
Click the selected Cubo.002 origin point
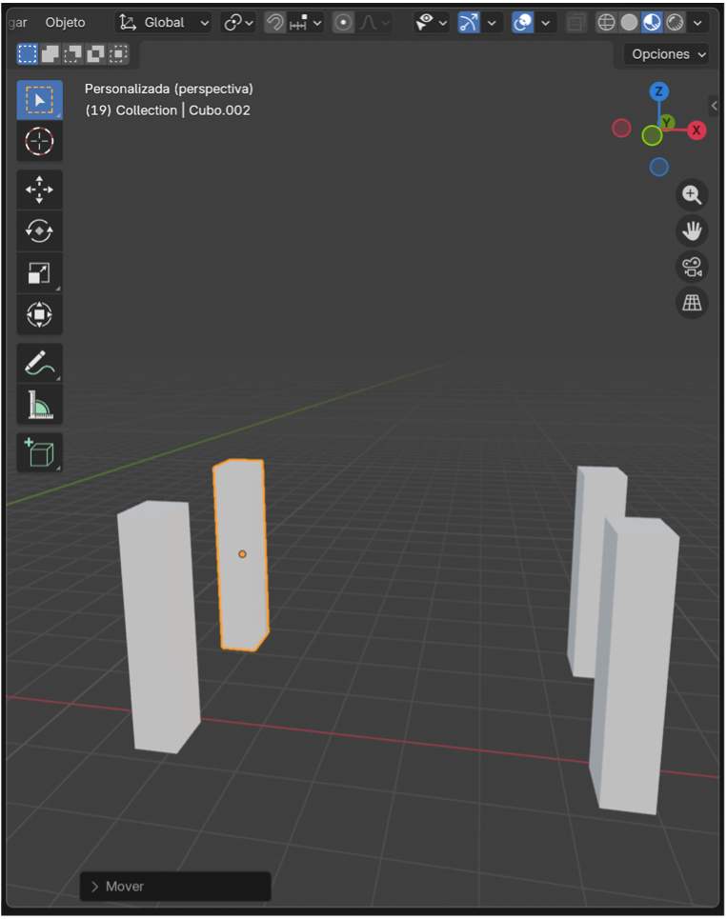[x=242, y=554]
